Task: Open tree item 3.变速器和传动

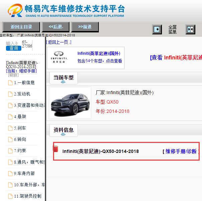Action: tap(30, 105)
